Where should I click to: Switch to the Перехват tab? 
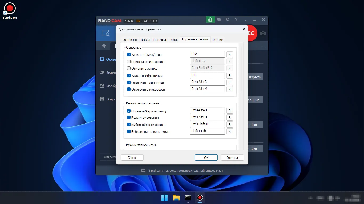pos(160,40)
